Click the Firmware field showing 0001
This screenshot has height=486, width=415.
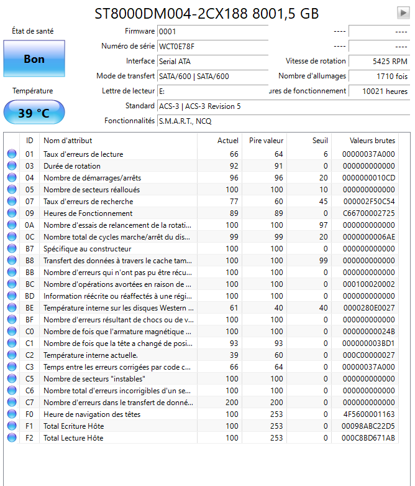pyautogui.click(x=212, y=32)
